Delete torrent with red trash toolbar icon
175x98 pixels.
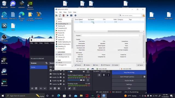pyautogui.click(x=63, y=16)
